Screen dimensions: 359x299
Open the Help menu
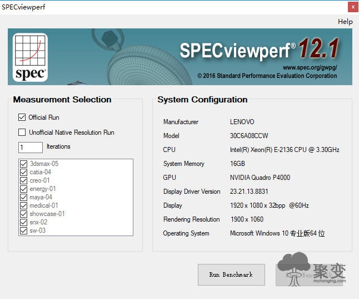[x=345, y=22]
